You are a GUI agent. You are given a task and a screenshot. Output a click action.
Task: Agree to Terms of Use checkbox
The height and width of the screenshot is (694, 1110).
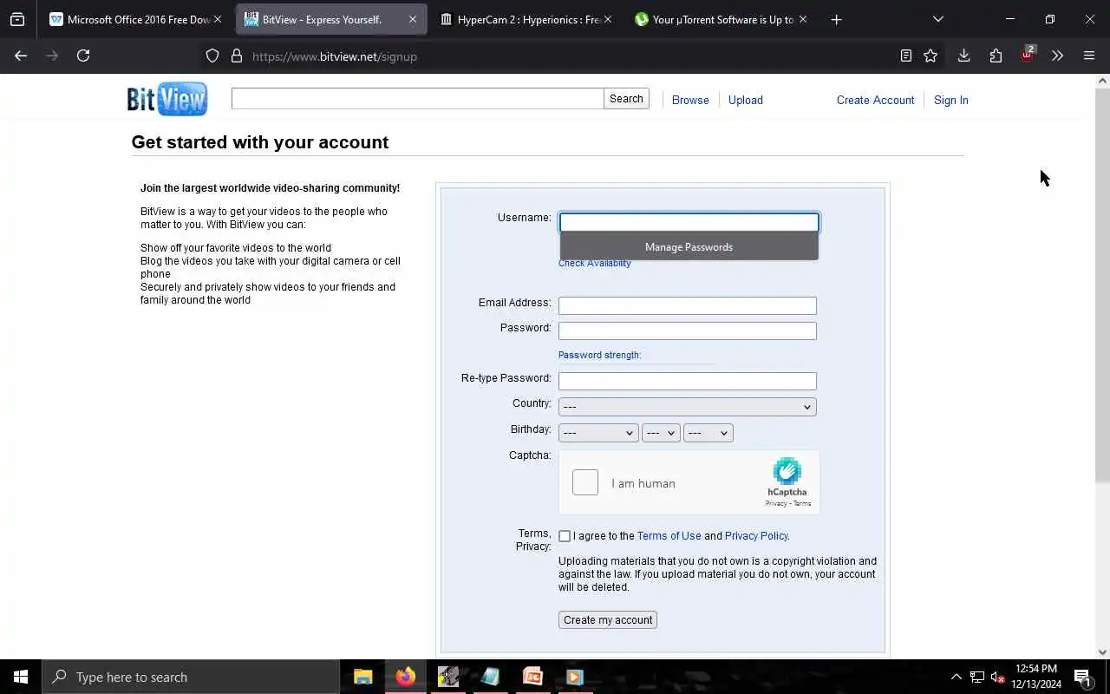[565, 536]
